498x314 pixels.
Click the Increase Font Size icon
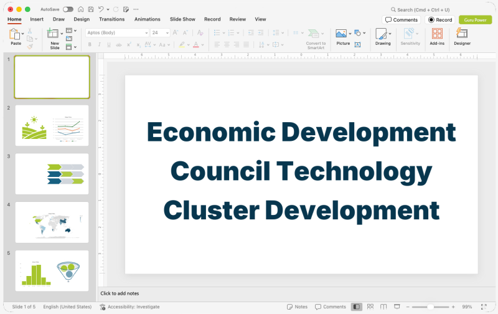click(176, 32)
